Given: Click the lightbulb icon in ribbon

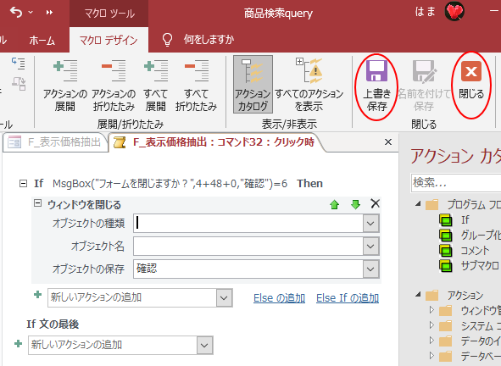Looking at the screenshot, I should click(168, 40).
